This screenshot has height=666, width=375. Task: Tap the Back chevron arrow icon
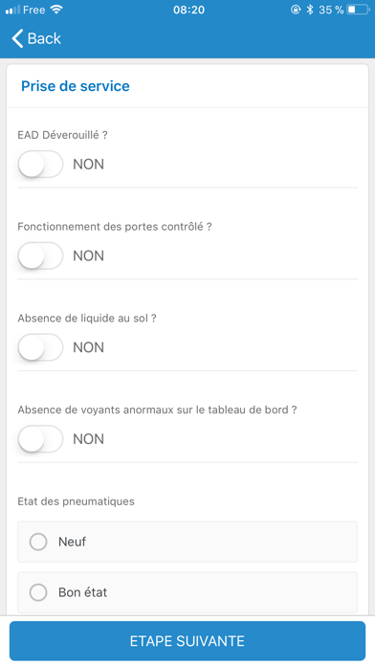(x=17, y=38)
